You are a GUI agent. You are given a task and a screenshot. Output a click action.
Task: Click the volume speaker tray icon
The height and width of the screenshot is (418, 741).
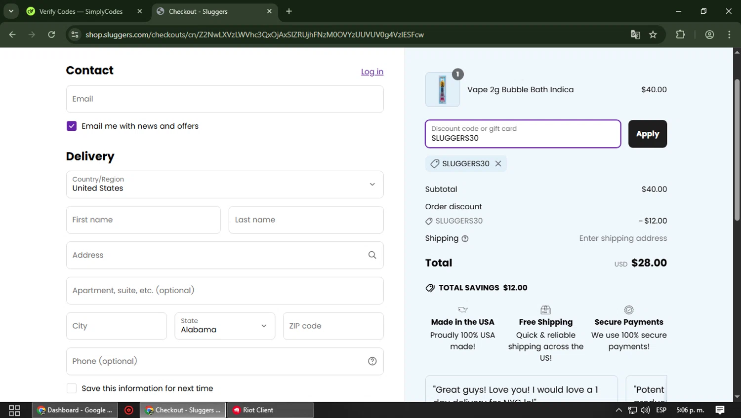[645, 410]
